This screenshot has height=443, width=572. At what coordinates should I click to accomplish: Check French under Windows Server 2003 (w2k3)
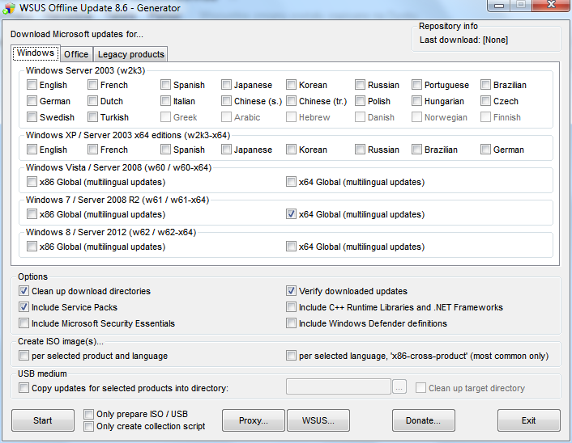point(92,85)
